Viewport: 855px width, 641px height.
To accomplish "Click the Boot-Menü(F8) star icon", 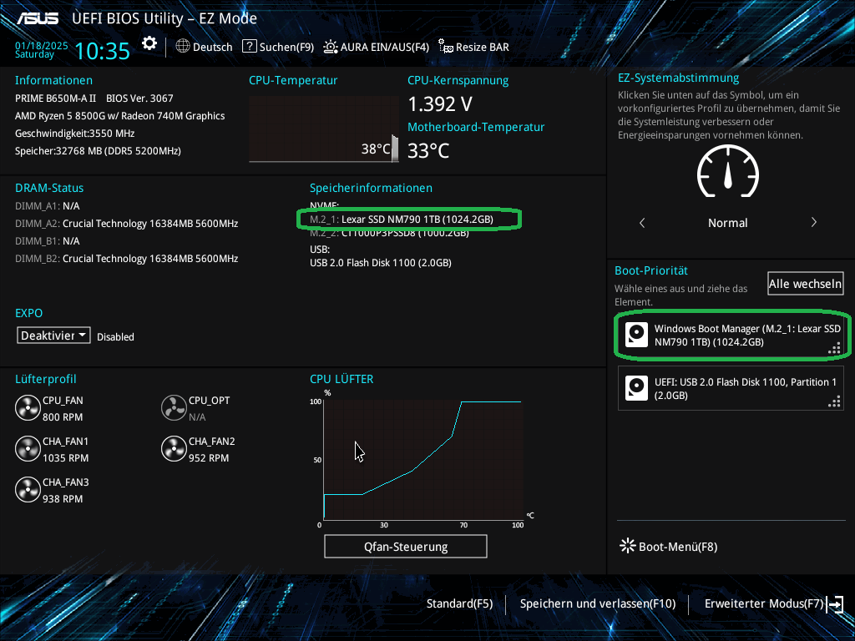I will pos(628,546).
